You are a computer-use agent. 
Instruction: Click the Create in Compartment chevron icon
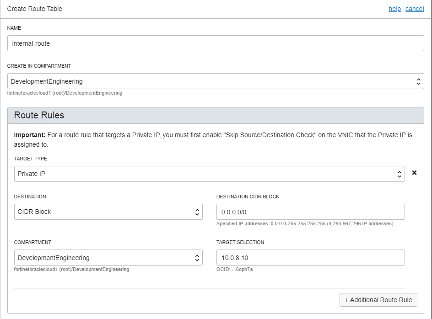[x=418, y=81]
